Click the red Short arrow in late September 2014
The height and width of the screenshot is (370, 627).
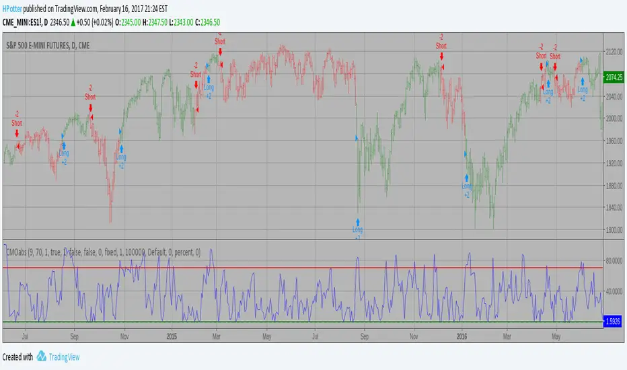coord(91,108)
